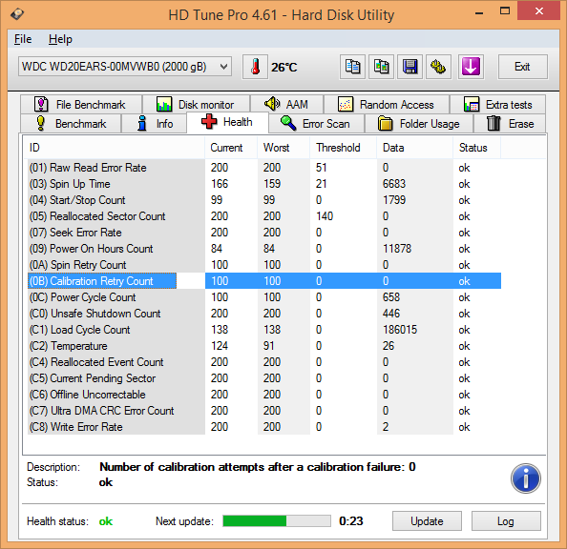The image size is (567, 549).
Task: Open the Help menu
Action: (60, 39)
